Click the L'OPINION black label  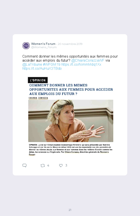[38, 80]
